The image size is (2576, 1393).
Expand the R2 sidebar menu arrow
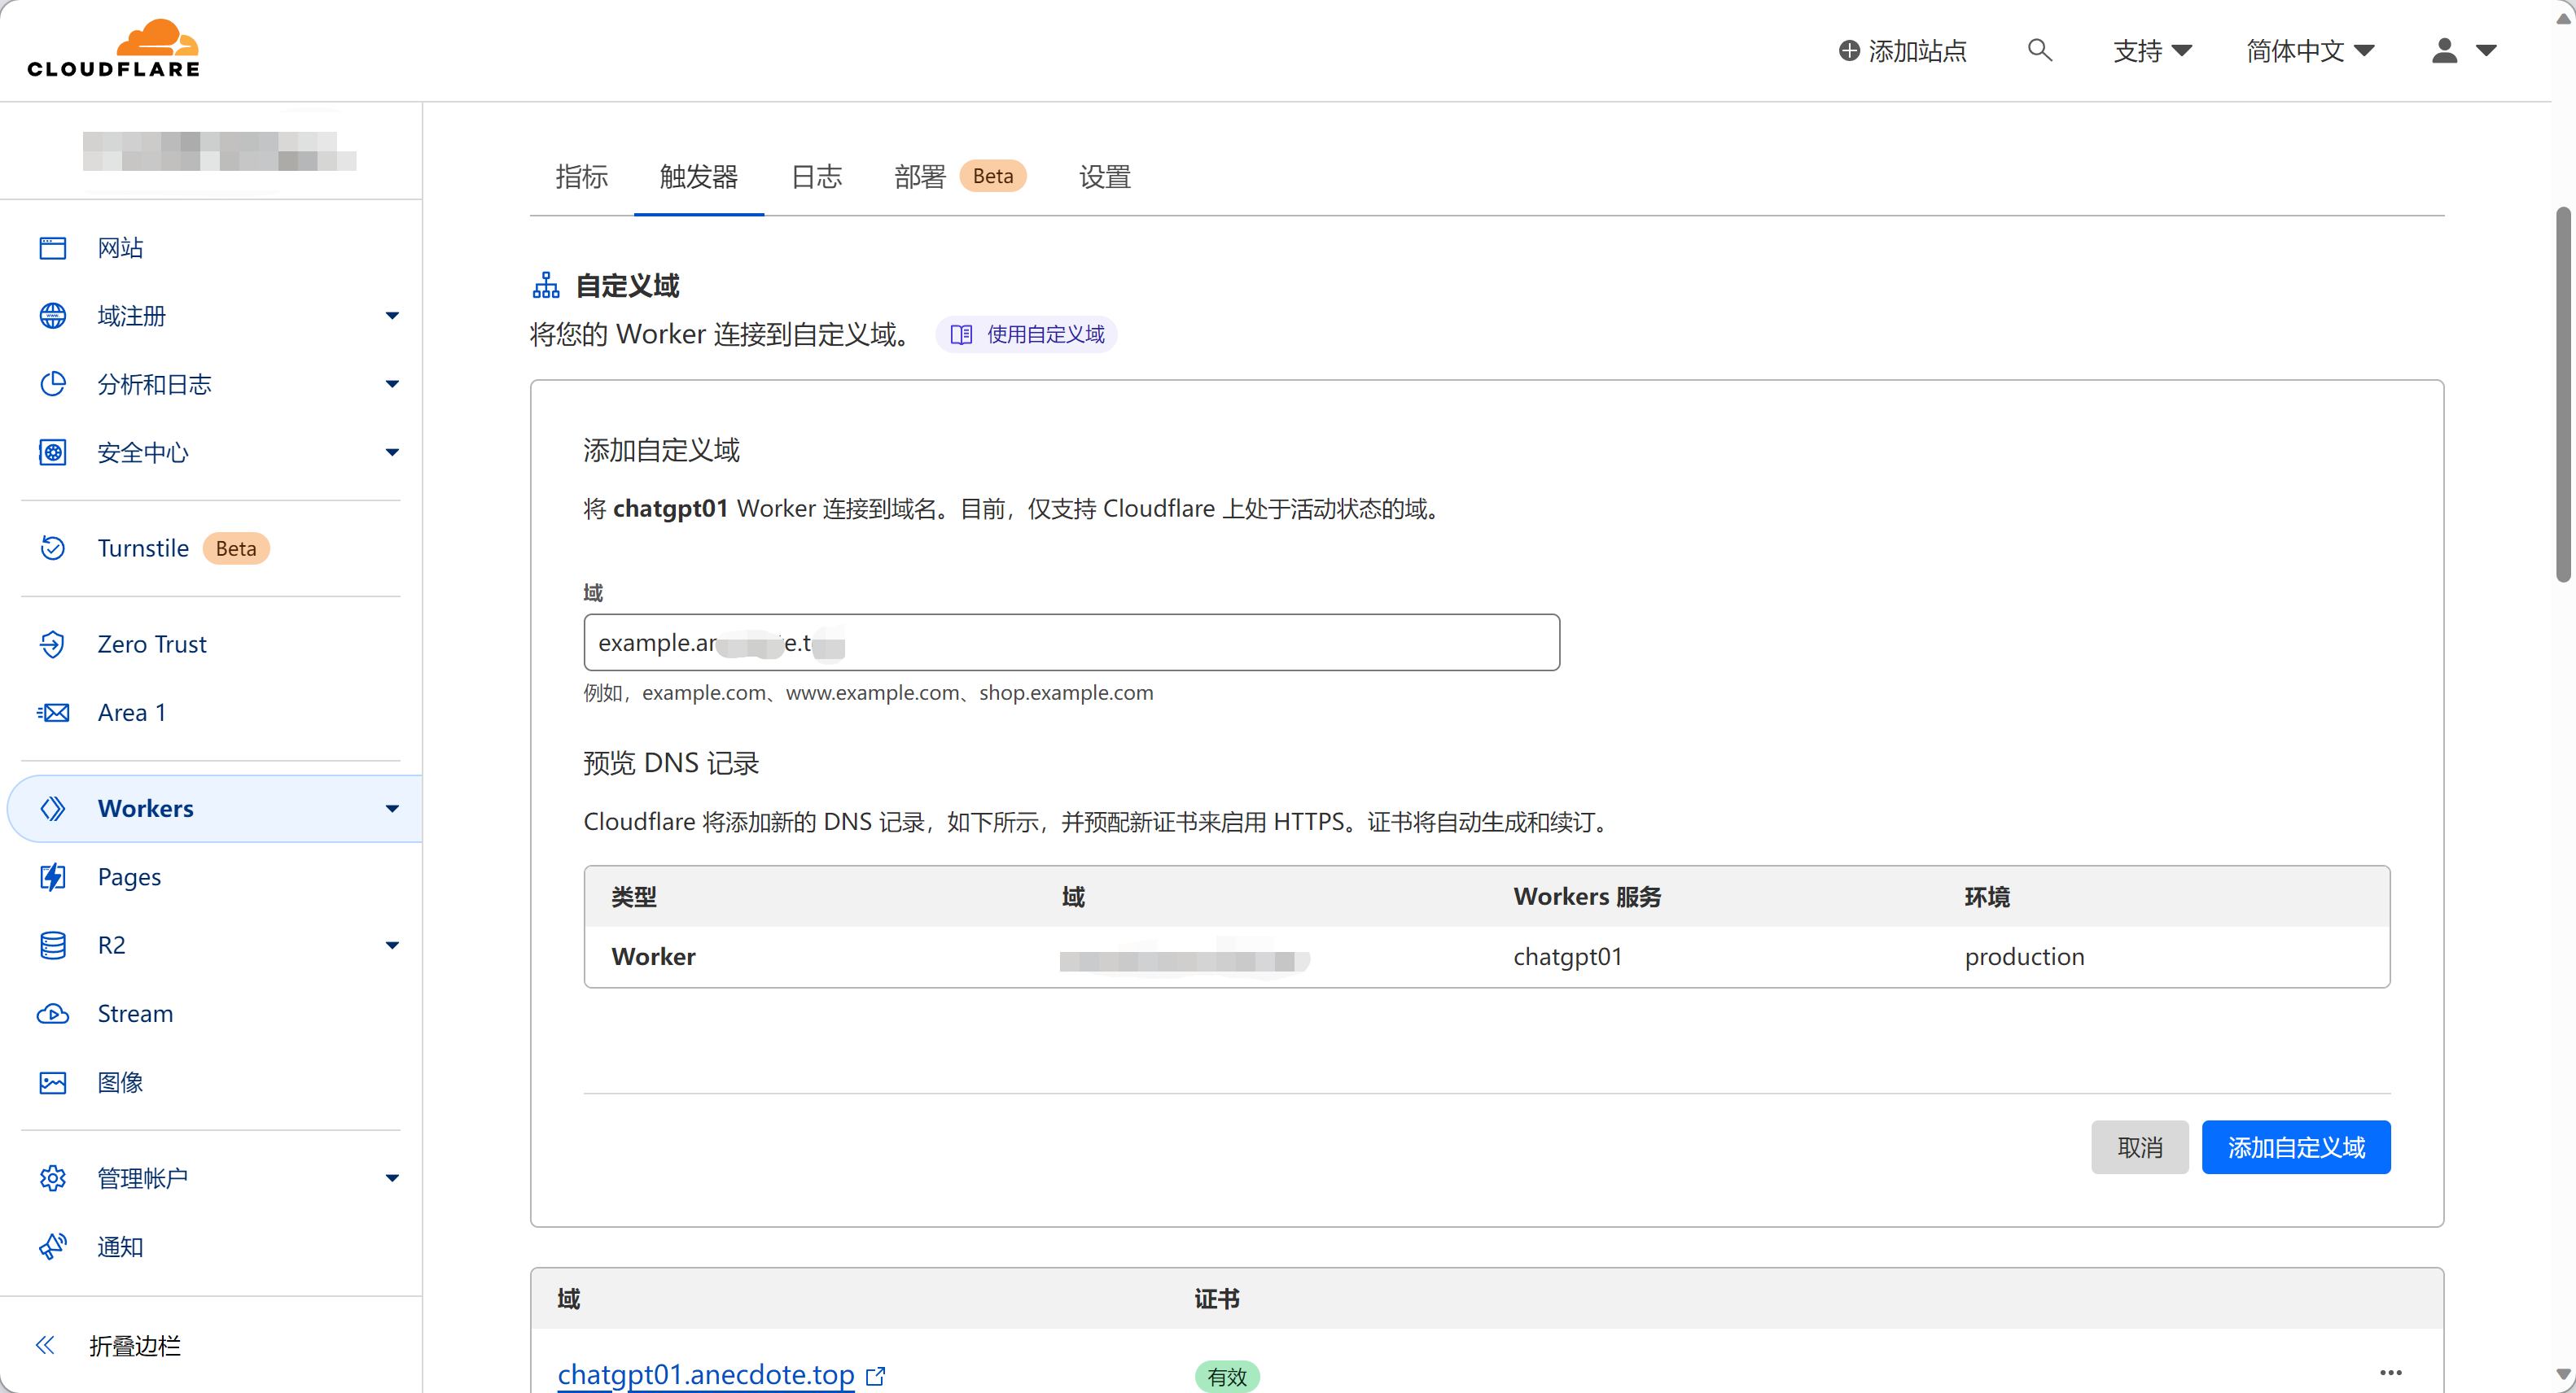391,945
